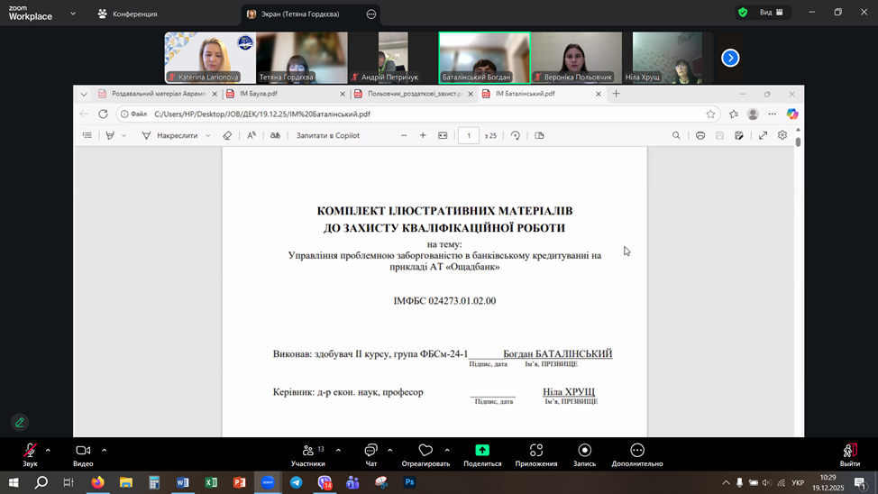878x494 pixels.
Task: Open the Отреагировать reactions menu
Action: (425, 451)
